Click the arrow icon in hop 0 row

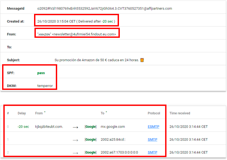click(x=75, y=127)
